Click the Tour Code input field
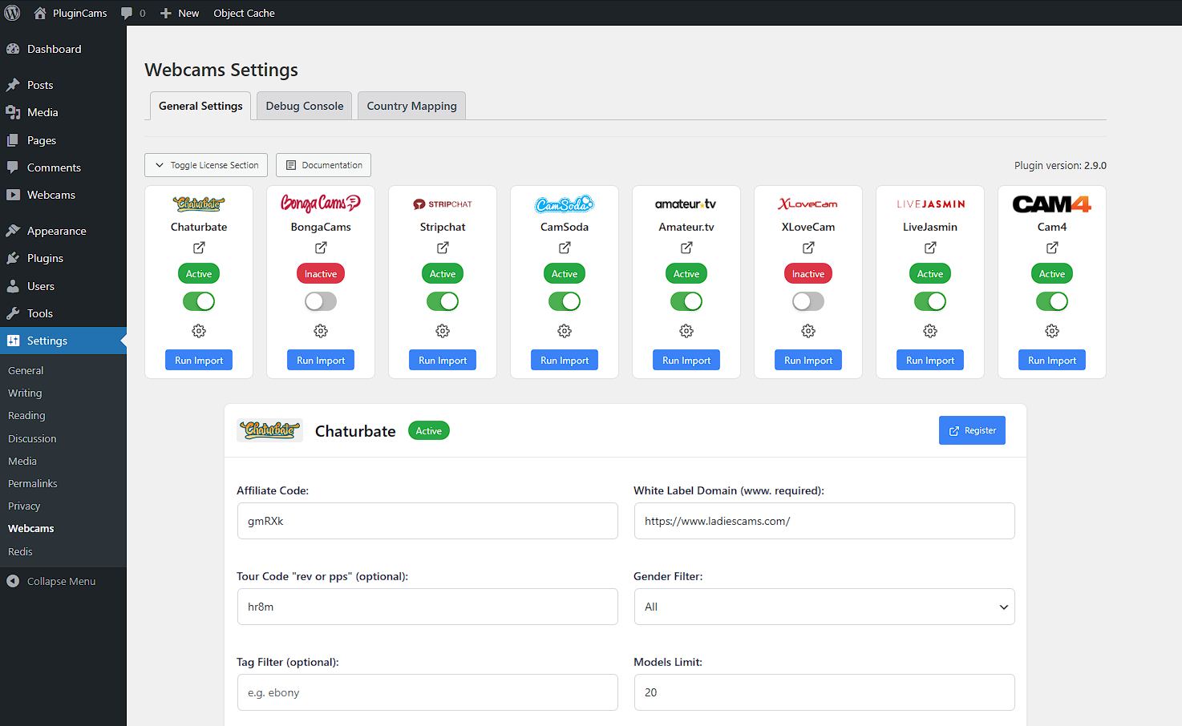 click(427, 607)
